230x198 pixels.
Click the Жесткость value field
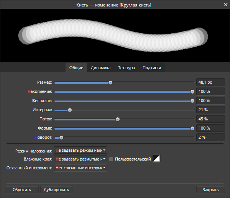click(210, 101)
